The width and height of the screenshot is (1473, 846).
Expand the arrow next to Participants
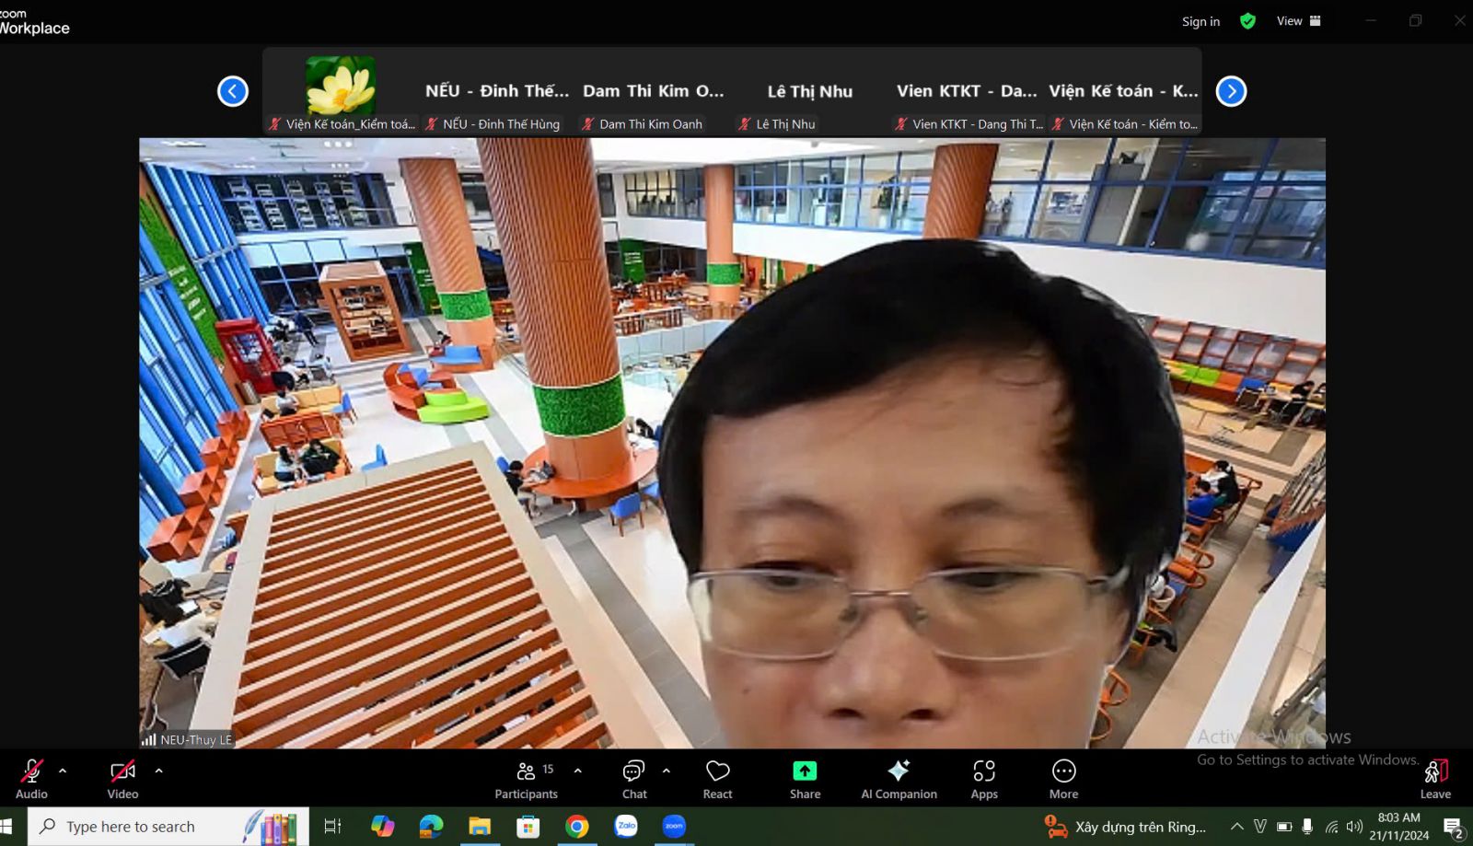tap(577, 771)
